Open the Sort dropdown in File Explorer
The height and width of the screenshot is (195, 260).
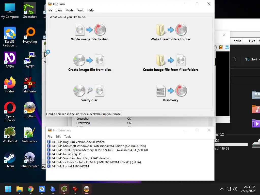click(252, 59)
